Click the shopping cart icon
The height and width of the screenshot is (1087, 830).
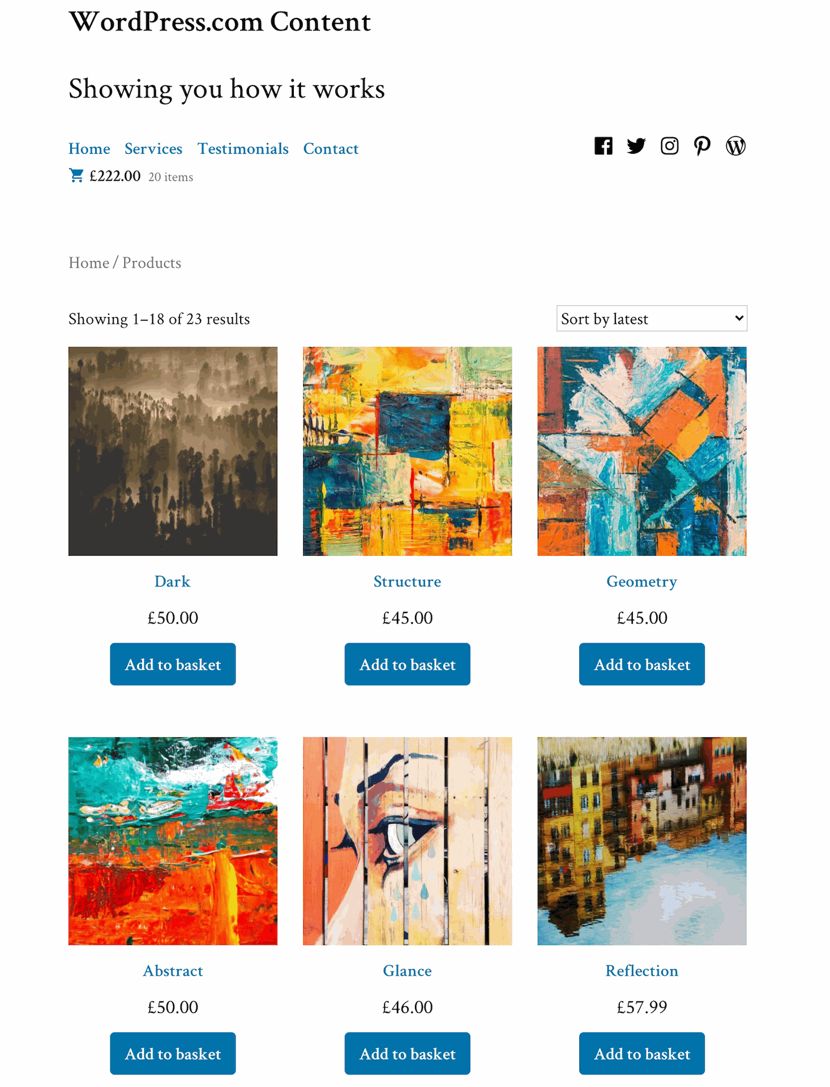[76, 176]
